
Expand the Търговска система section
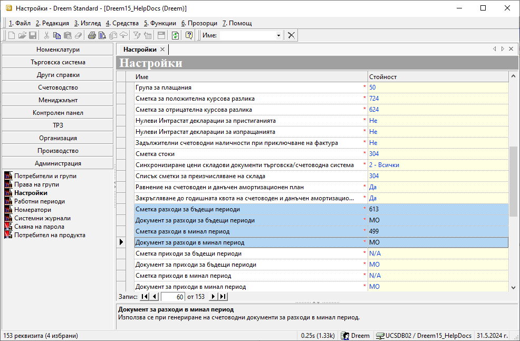[x=58, y=62]
